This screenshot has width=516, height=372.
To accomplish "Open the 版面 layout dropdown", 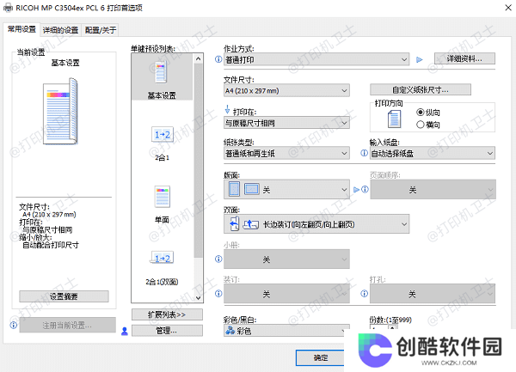I will (286, 189).
